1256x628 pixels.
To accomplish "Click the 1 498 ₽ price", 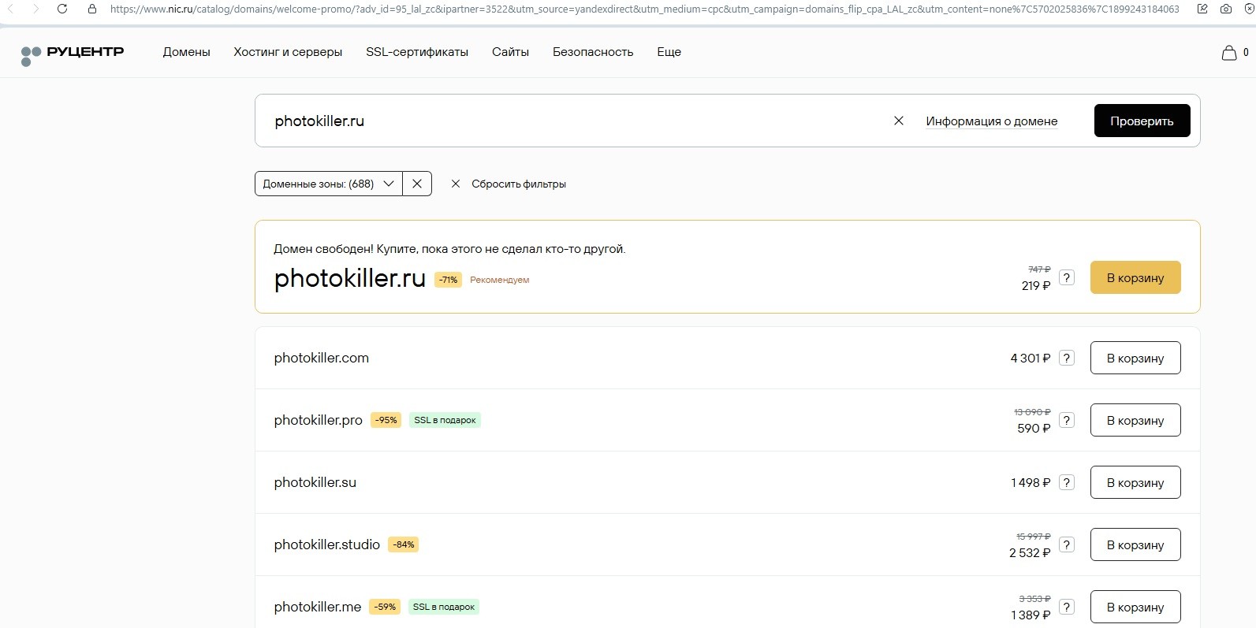I will (1031, 482).
